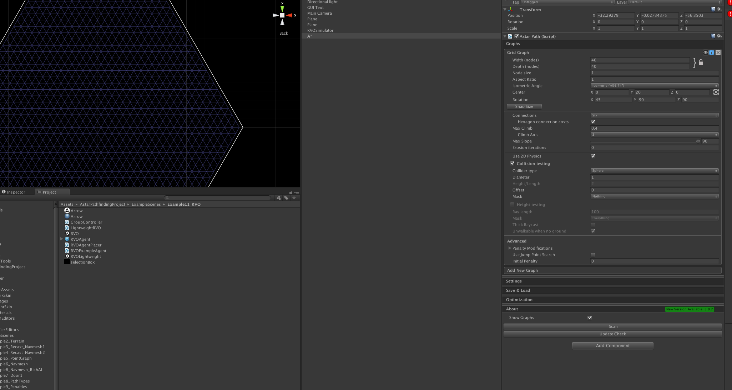
Task: Click the Astar Path component settings icon
Action: pos(719,36)
